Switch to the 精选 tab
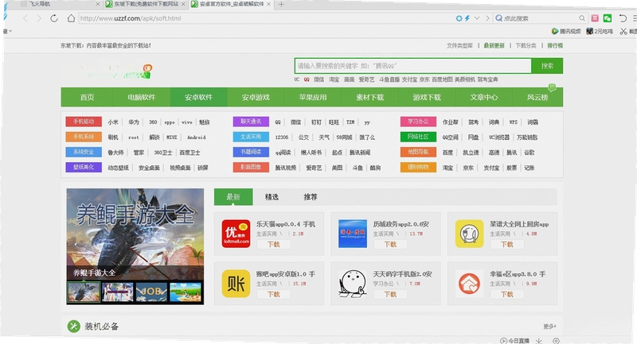Screen dimensions: 637x344 tap(272, 197)
